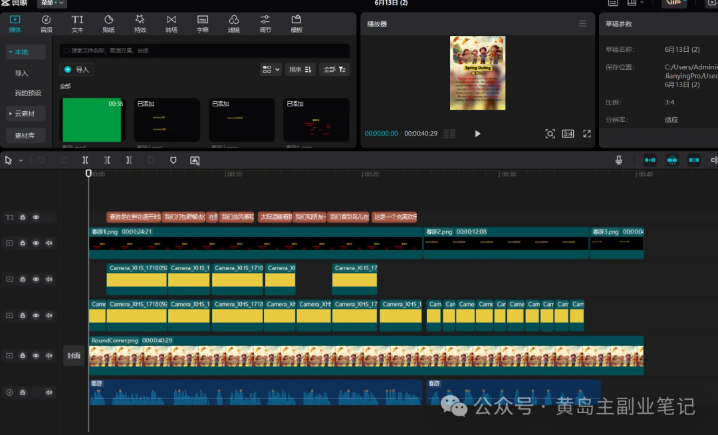Click the shield marker icon in timeline toolbar

173,160
